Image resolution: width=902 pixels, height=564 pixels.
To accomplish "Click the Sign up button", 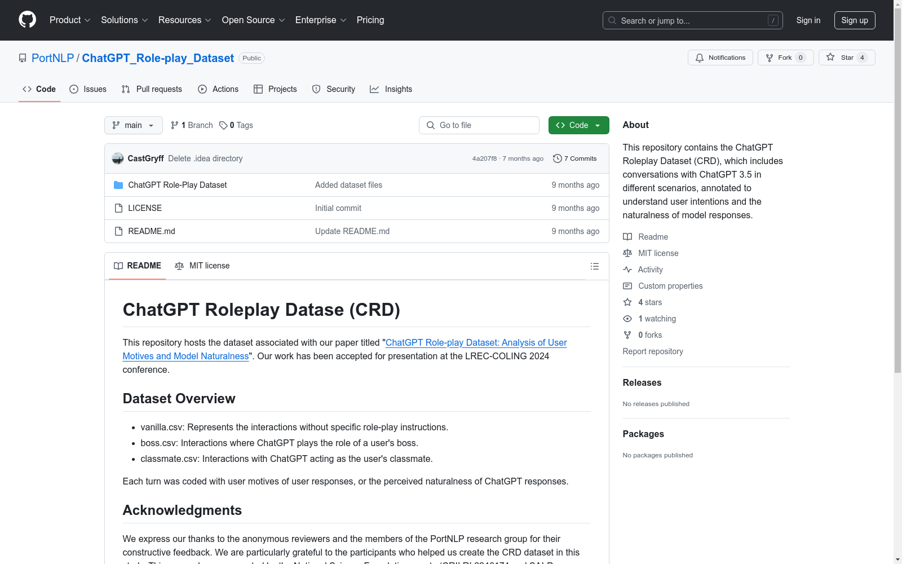I will point(855,20).
